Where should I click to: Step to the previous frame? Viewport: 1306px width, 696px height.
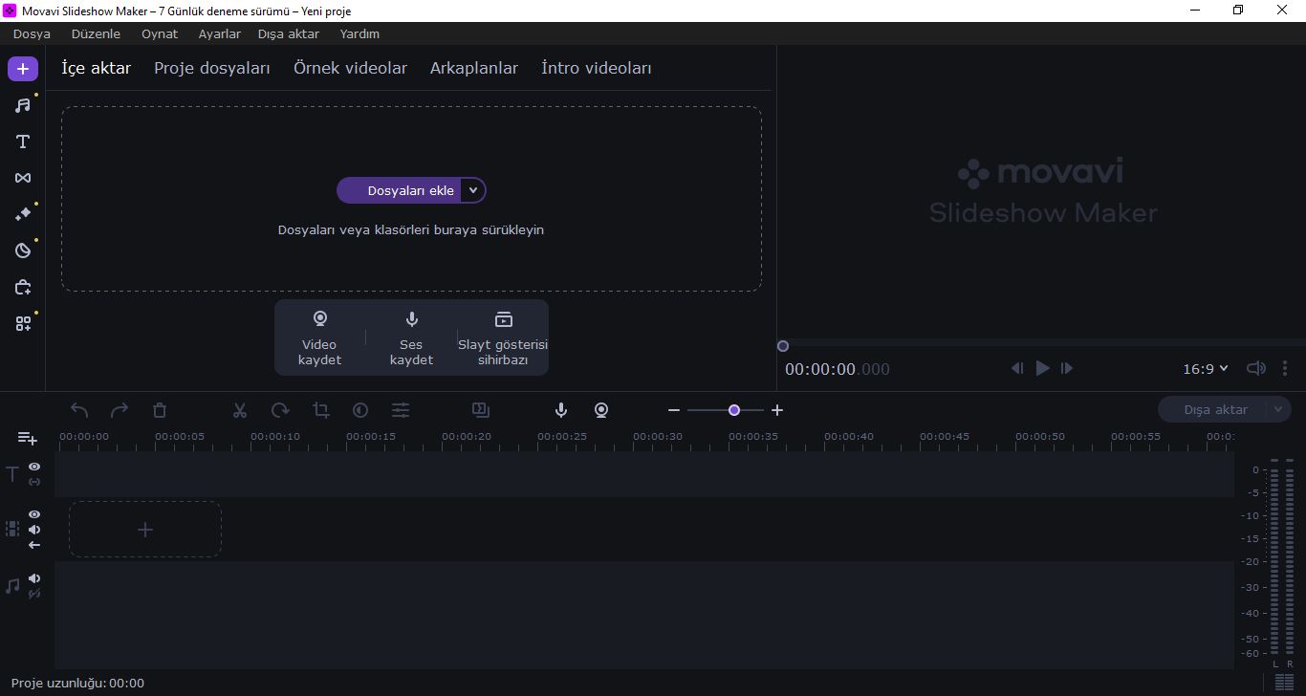tap(1017, 368)
